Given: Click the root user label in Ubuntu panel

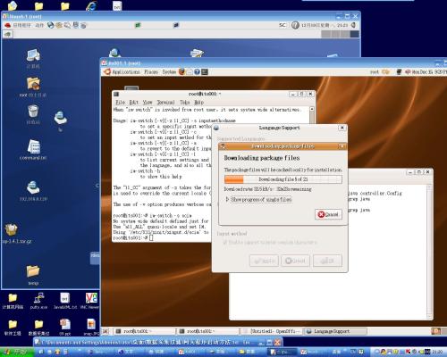Looking at the screenshot, I should click(375, 71).
